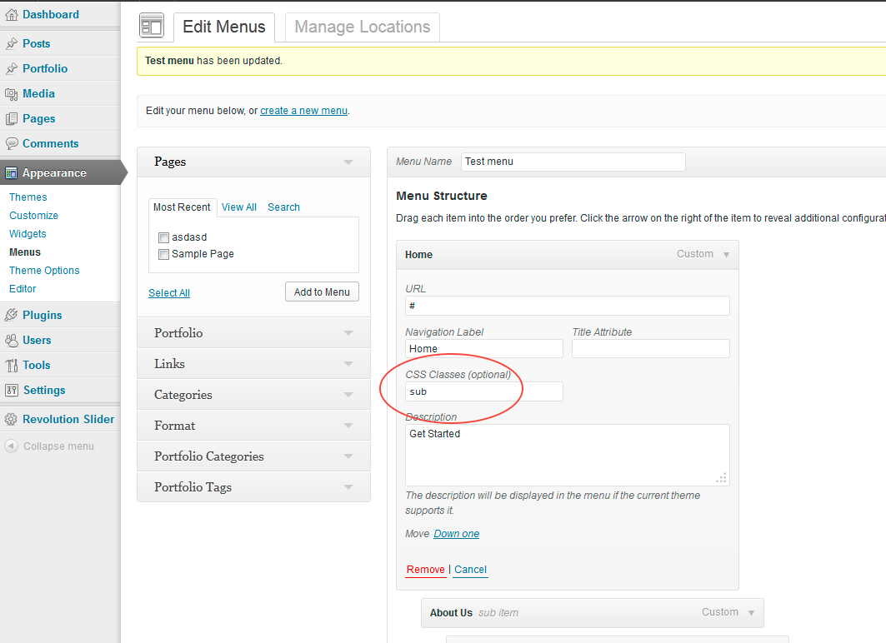The height and width of the screenshot is (643, 886).
Task: Click the Posts pushpin icon
Action: (x=11, y=43)
